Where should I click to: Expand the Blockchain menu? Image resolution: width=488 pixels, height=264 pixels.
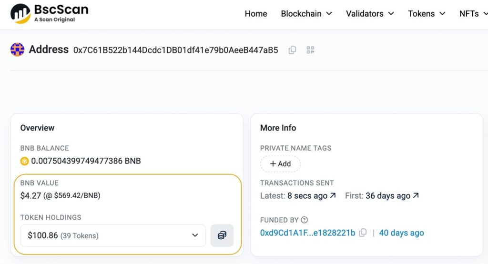point(306,14)
